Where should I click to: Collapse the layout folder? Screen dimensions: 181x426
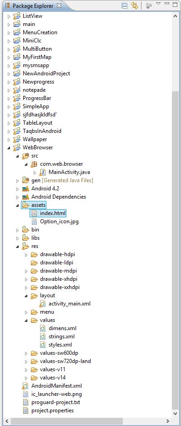click(26, 296)
